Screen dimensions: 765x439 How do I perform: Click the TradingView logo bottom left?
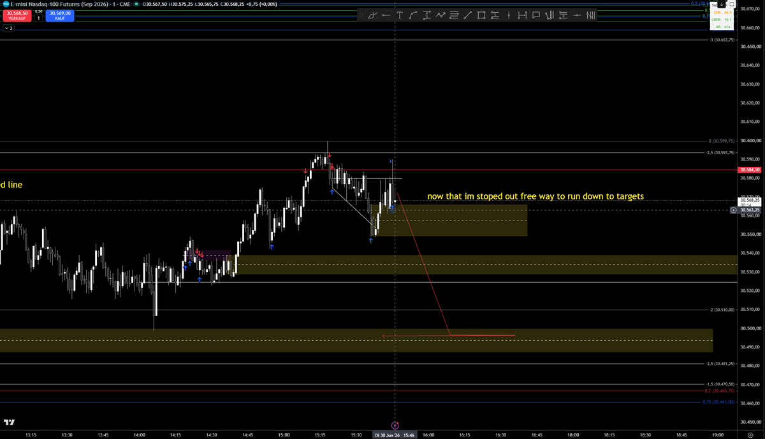click(10, 422)
